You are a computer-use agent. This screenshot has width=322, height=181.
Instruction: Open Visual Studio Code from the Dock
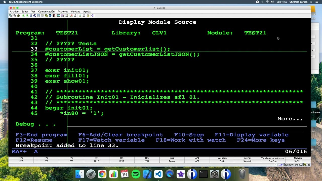(x=158, y=174)
